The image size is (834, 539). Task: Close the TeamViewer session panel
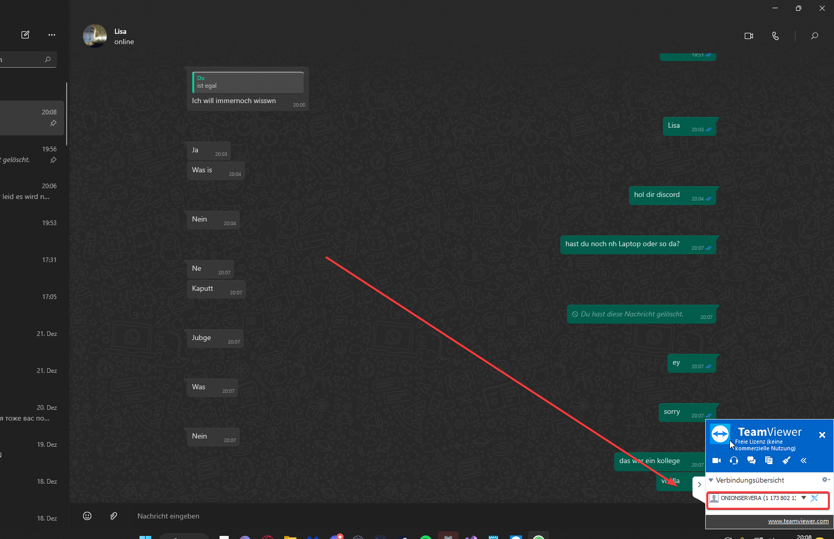(x=822, y=435)
